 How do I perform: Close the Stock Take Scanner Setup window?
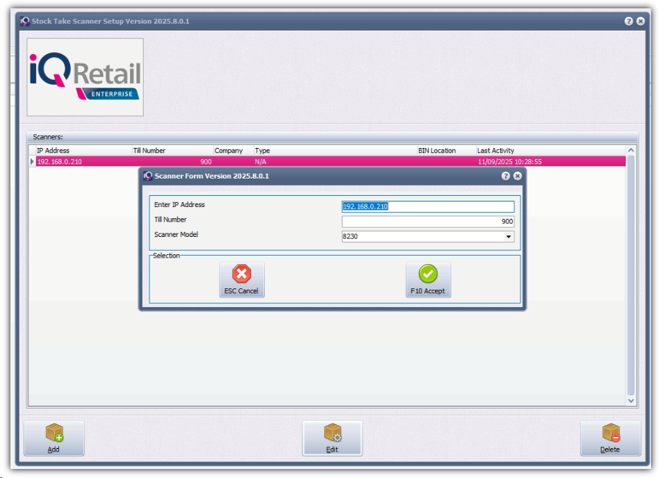coord(641,21)
